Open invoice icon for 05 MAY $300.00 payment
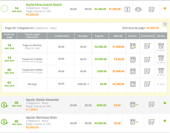This screenshot has height=133, width=170. pyautogui.click(x=133, y=71)
